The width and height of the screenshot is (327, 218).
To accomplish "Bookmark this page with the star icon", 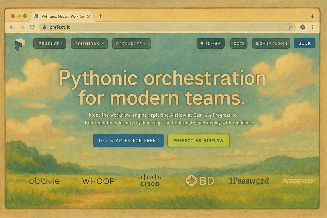I will pos(291,27).
